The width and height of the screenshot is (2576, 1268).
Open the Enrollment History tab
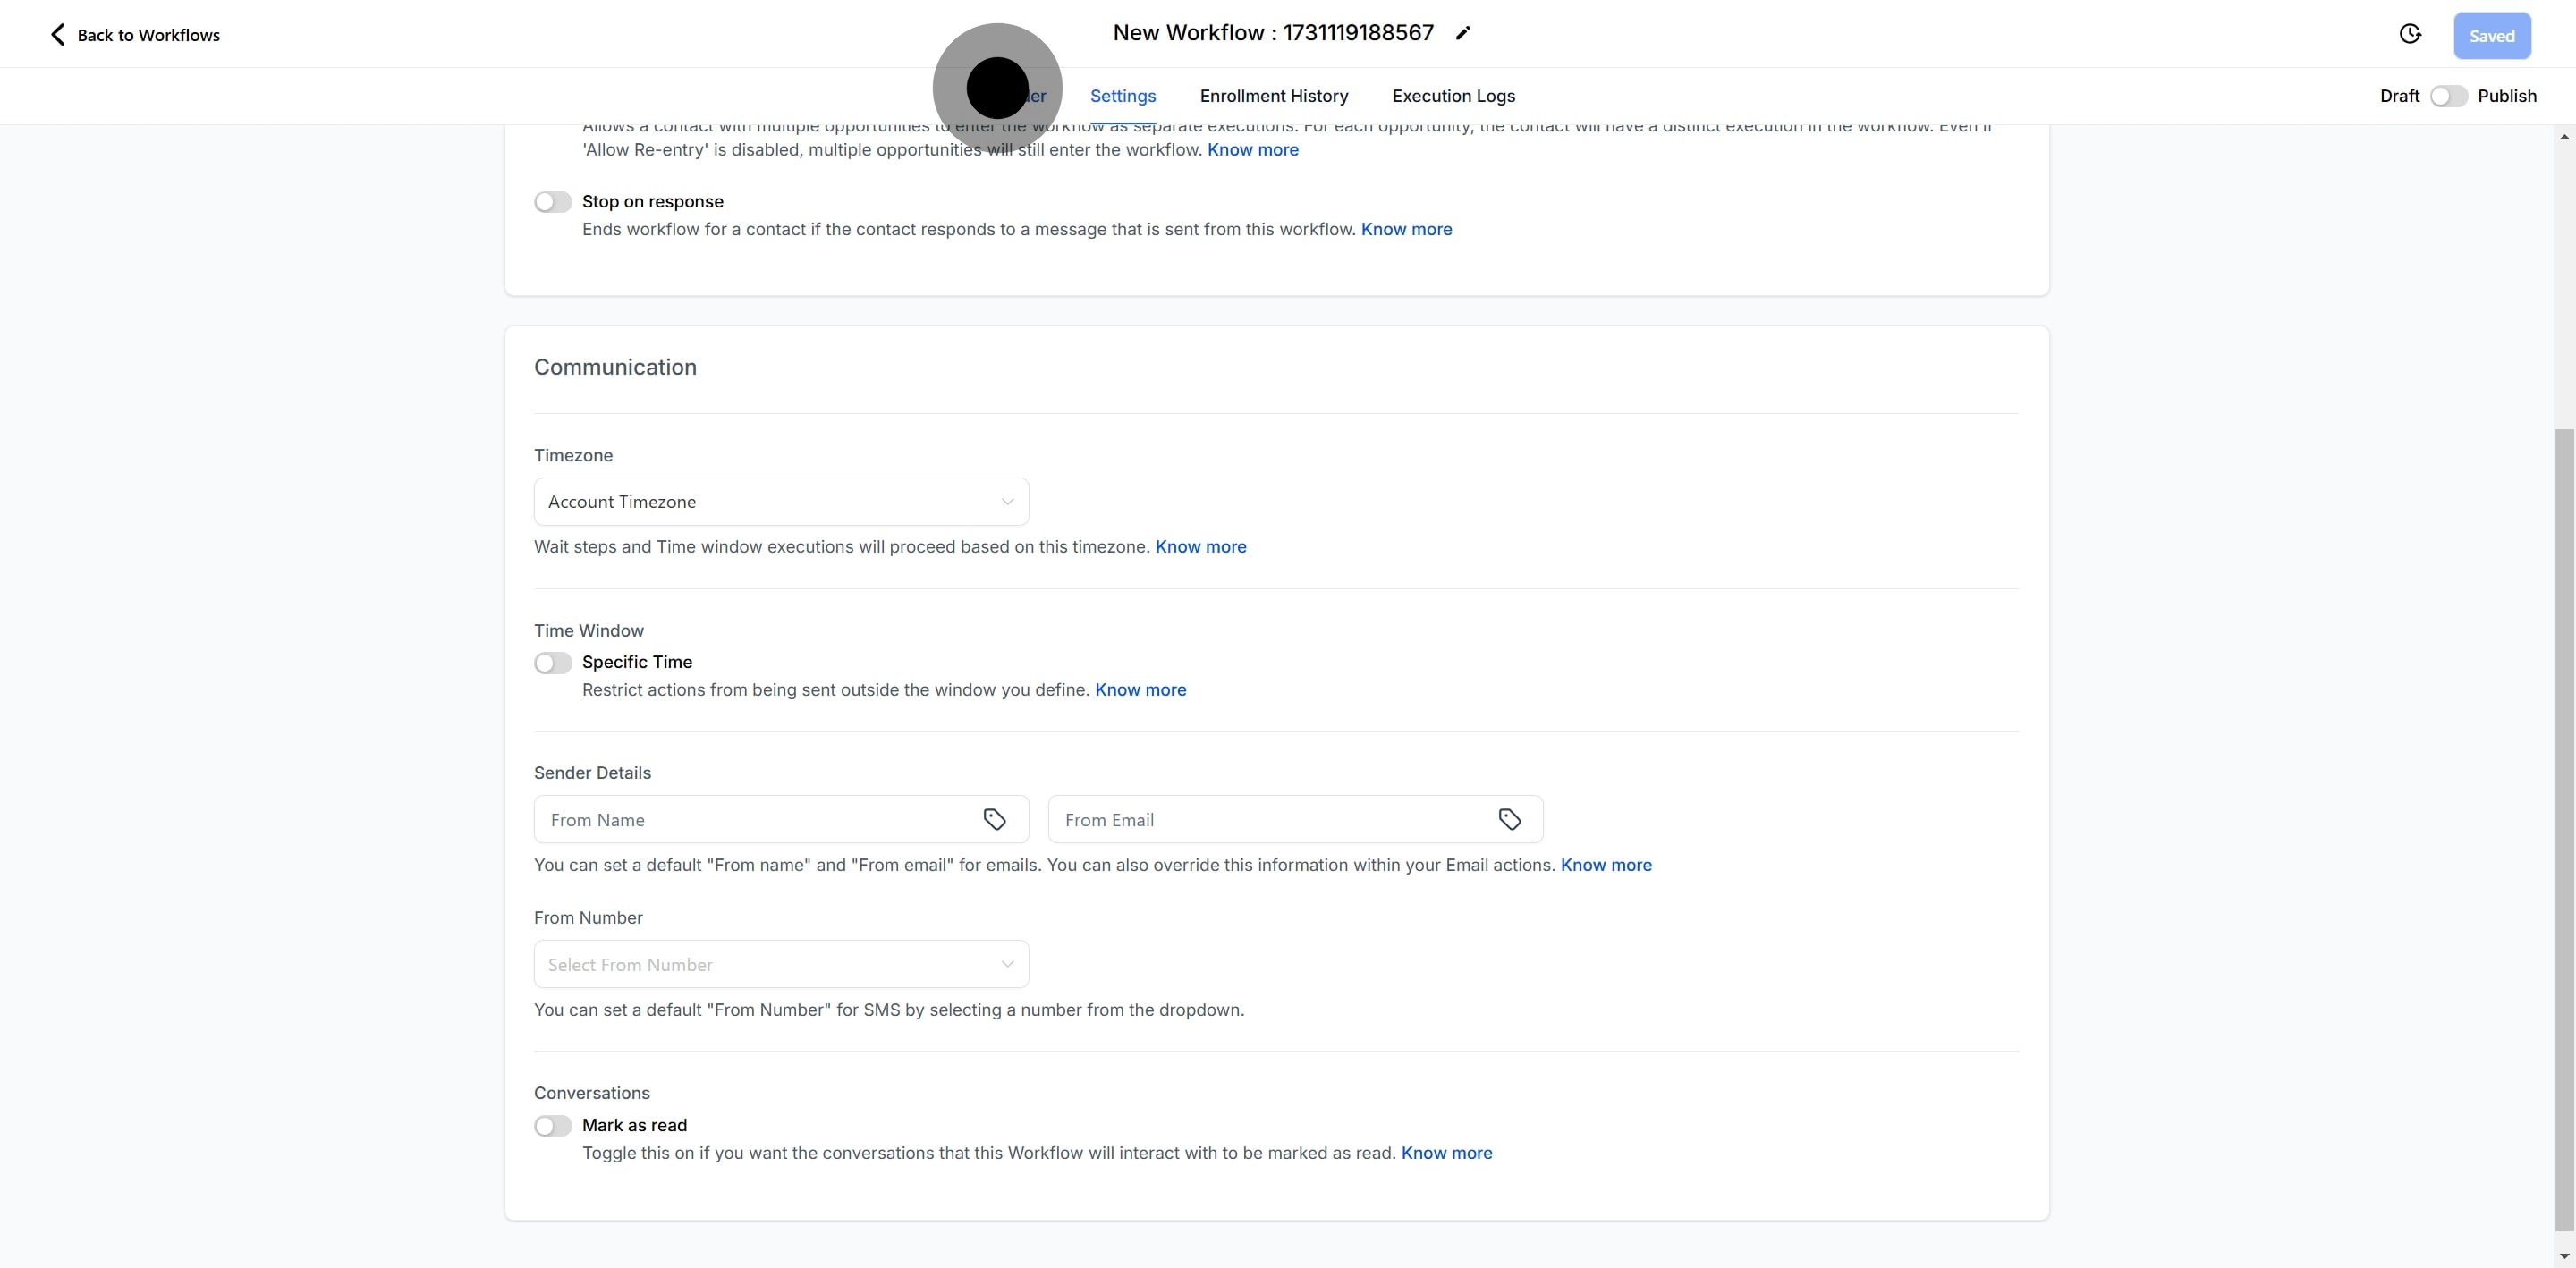point(1274,96)
